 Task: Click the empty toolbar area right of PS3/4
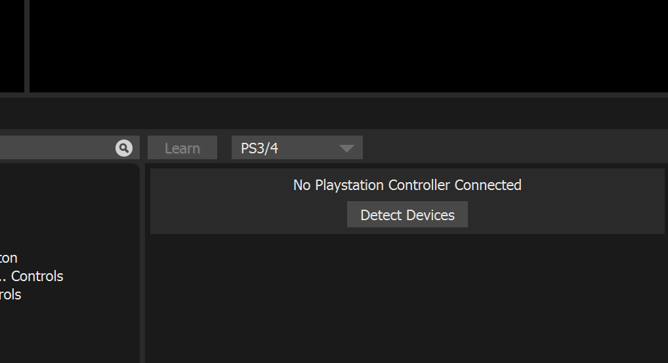(514, 147)
